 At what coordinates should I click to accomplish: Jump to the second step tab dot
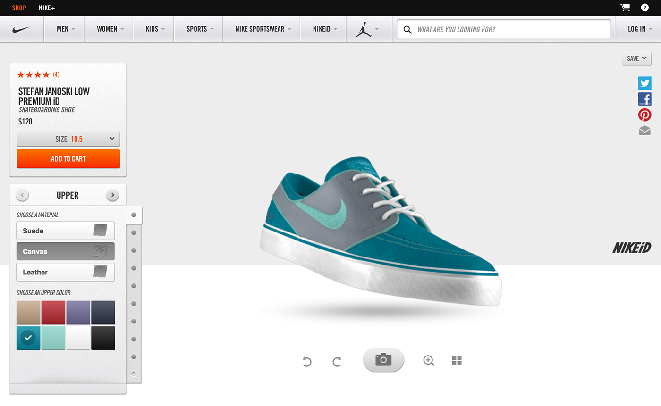(x=134, y=232)
